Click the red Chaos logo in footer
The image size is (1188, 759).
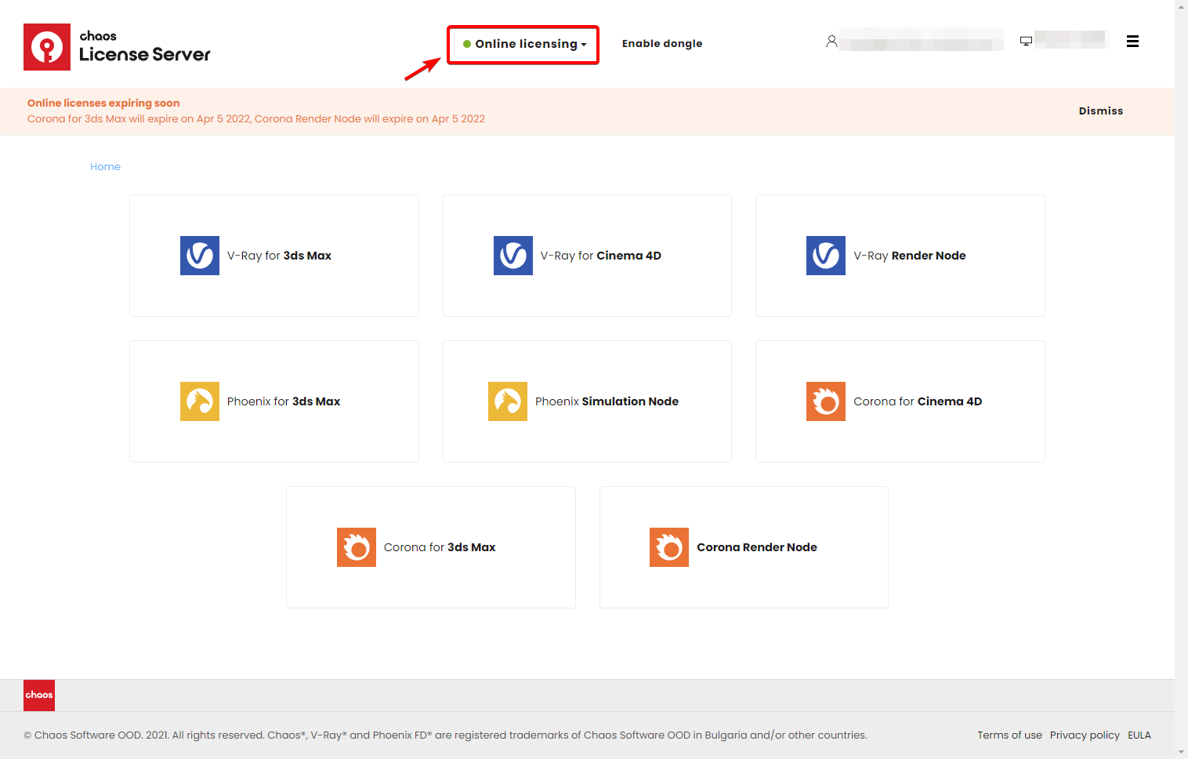point(39,695)
